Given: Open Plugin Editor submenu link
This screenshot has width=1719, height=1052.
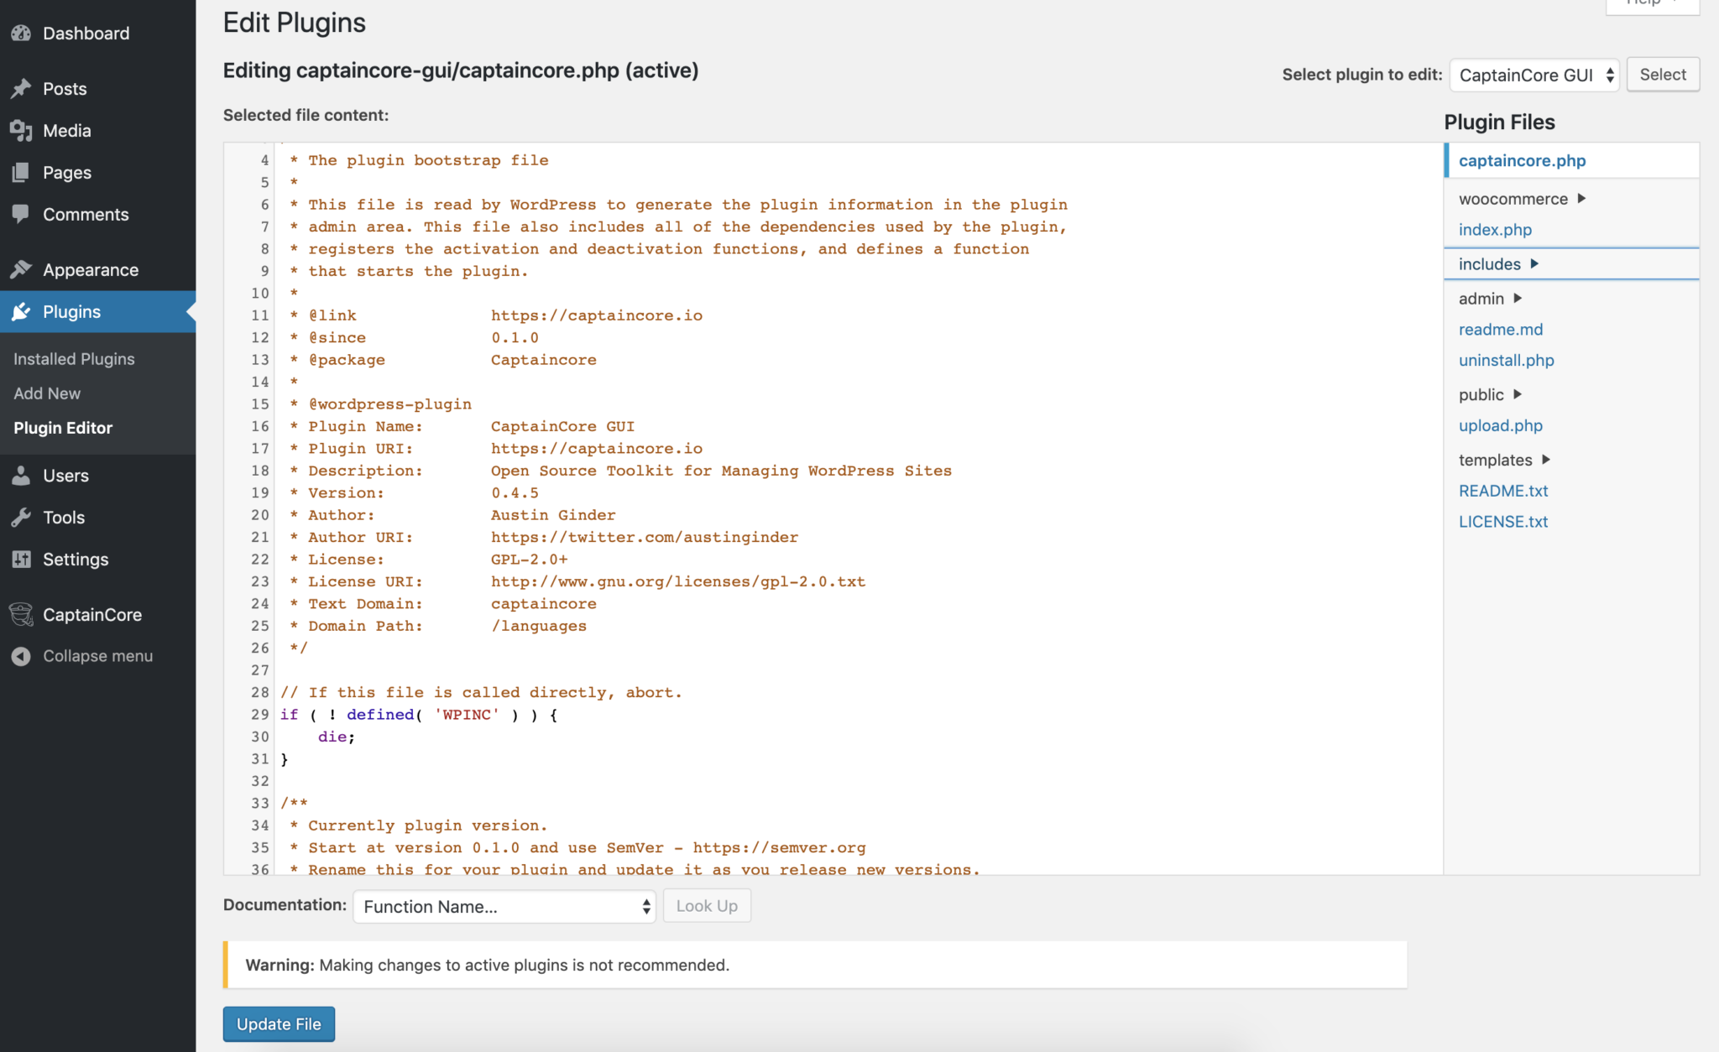Looking at the screenshot, I should coord(63,428).
